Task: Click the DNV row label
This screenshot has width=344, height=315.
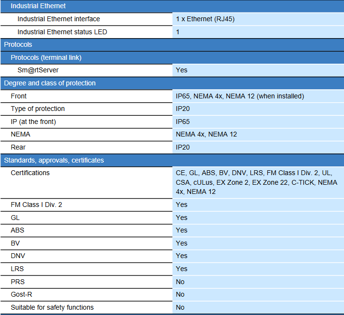Action: (18, 256)
